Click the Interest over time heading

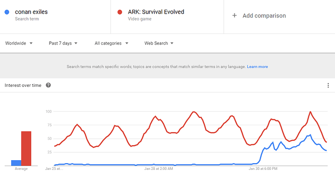click(23, 85)
